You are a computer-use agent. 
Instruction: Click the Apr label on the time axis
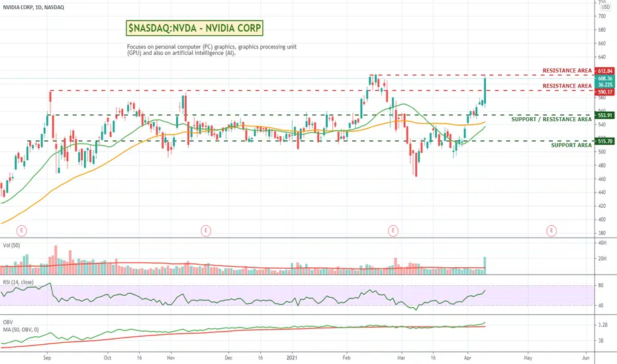click(467, 357)
